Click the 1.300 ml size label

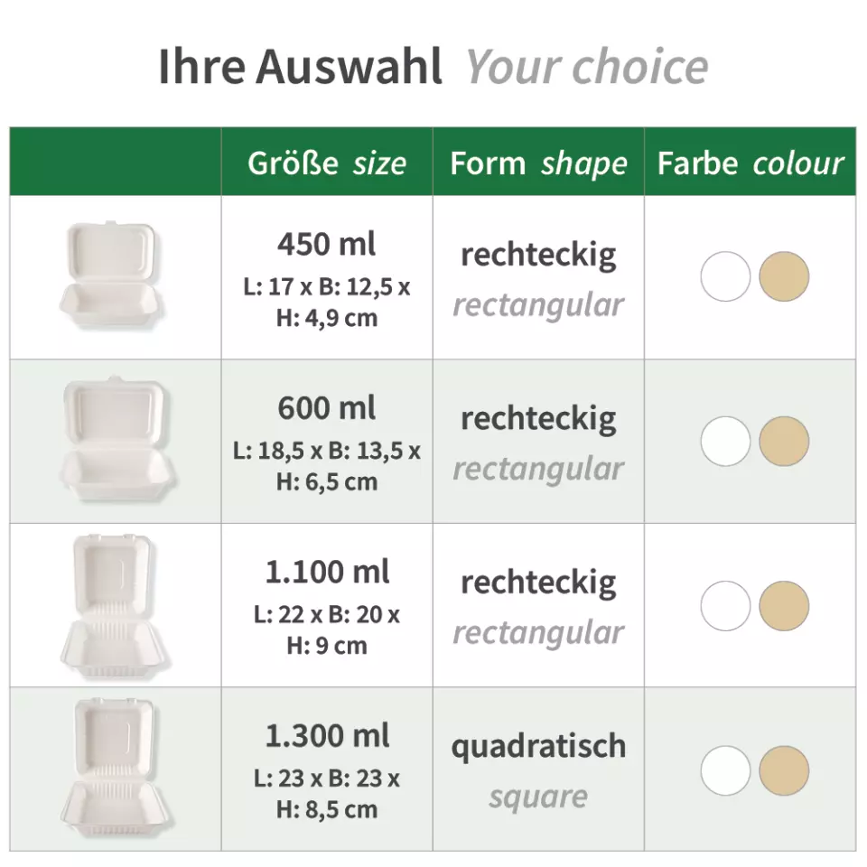click(327, 736)
